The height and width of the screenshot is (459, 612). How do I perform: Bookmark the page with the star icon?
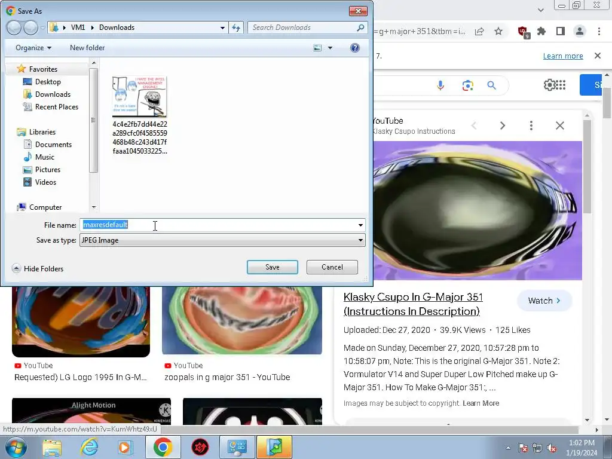498,32
